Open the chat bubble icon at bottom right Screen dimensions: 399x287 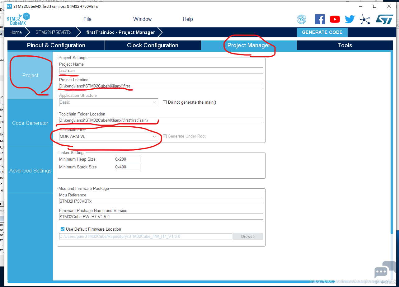(385, 270)
